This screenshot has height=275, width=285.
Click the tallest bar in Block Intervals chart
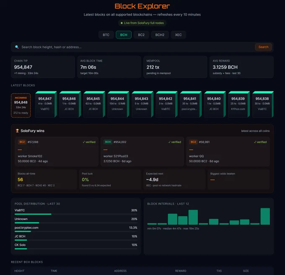[x=265, y=216]
